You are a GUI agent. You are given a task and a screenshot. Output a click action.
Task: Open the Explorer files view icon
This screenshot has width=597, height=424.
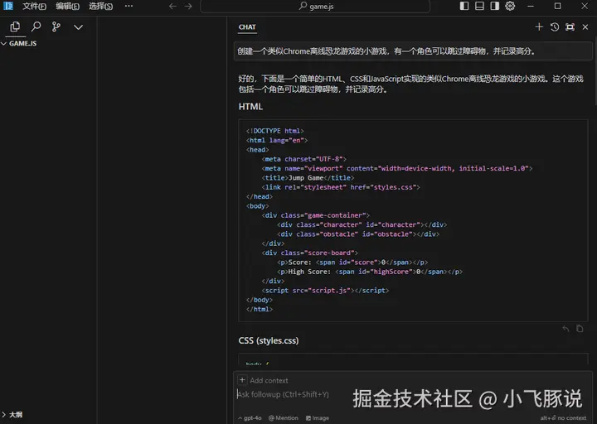coord(15,26)
